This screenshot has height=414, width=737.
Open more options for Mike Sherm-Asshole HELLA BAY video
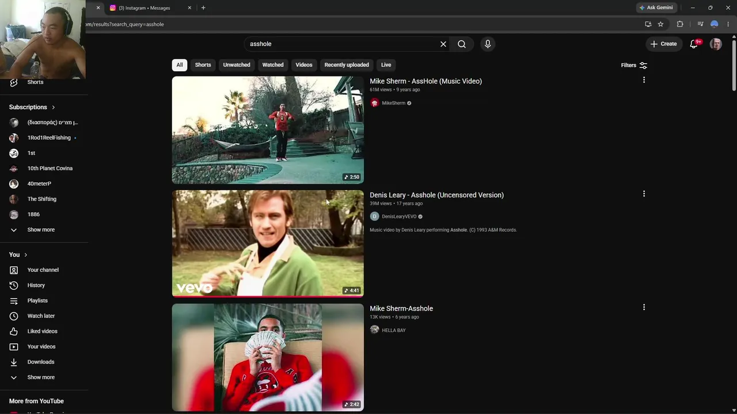point(644,307)
